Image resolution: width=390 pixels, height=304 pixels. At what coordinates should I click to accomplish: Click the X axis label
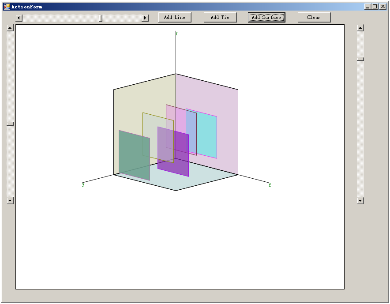coord(270,185)
